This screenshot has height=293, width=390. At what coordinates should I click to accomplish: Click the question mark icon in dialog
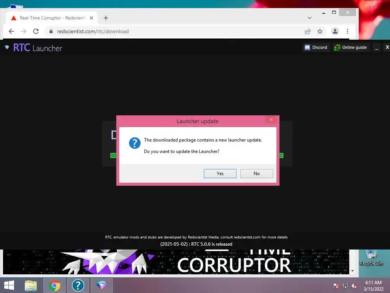[135, 143]
